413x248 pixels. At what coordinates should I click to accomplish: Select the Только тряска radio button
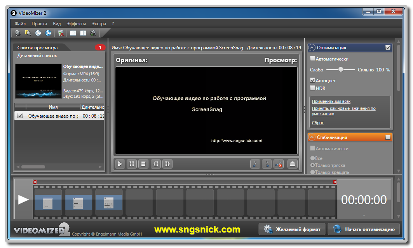312,165
